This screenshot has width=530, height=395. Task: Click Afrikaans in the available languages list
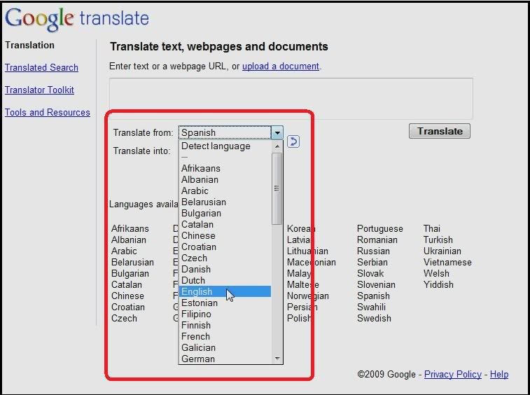click(130, 228)
